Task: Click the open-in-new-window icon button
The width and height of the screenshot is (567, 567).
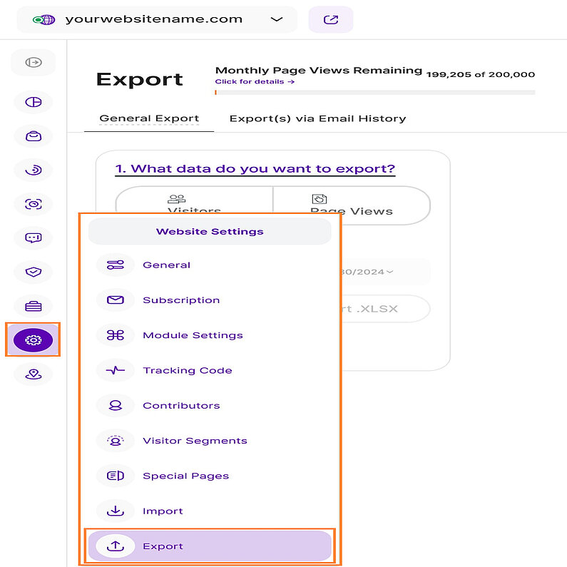Action: pyautogui.click(x=330, y=19)
